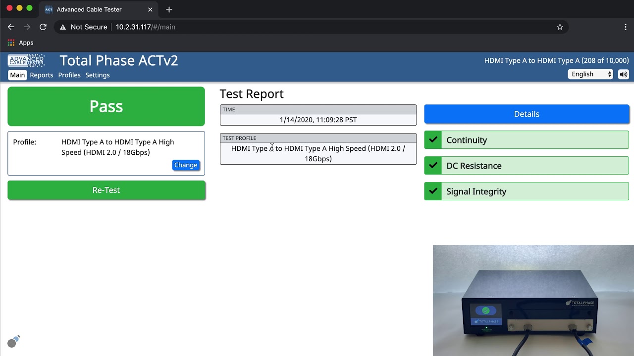Viewport: 634px width, 356px height.
Task: Reload the page
Action: click(43, 27)
